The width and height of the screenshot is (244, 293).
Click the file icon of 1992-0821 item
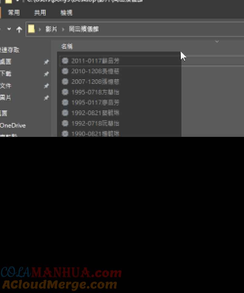pos(65,113)
